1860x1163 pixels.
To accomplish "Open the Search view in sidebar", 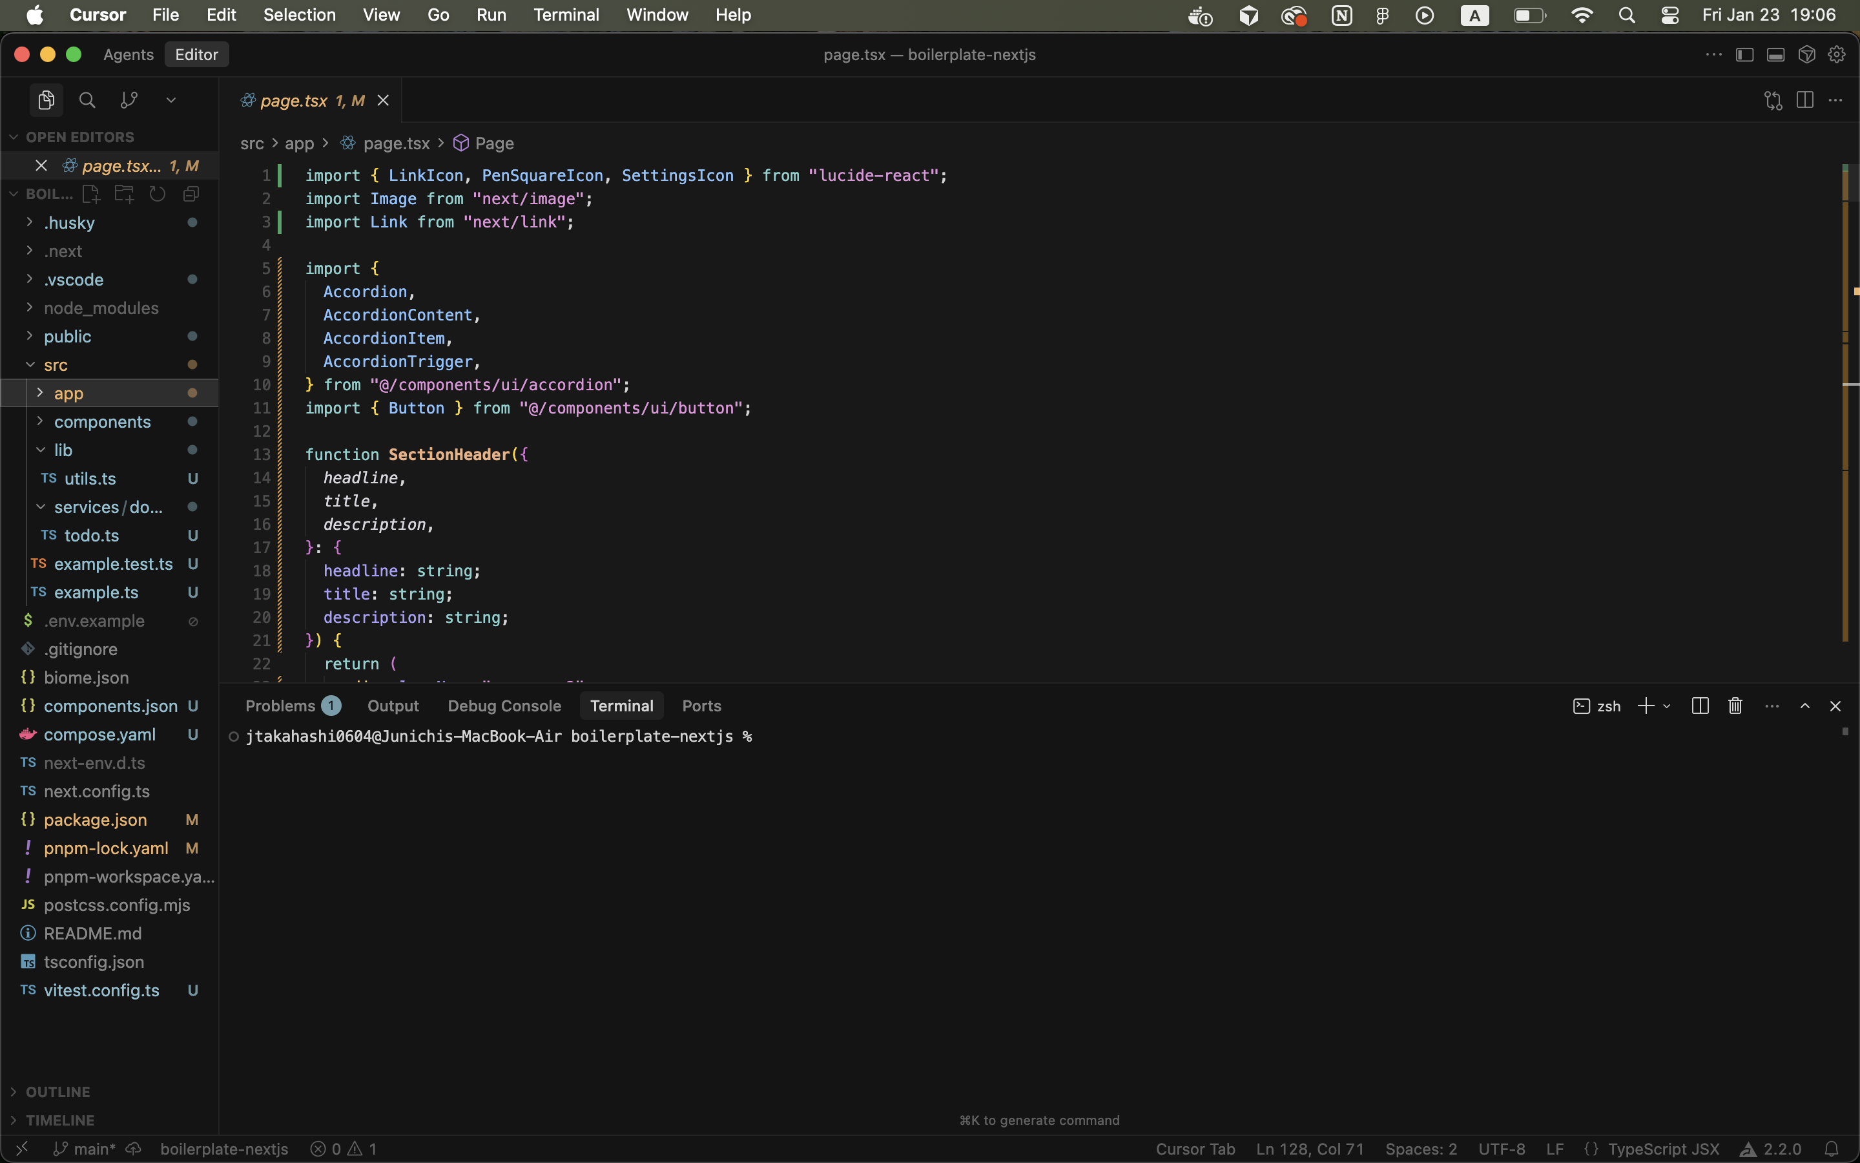I will [87, 100].
